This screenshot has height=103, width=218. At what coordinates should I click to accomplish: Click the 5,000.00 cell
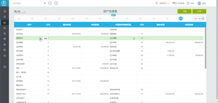pyautogui.click(x=171, y=51)
